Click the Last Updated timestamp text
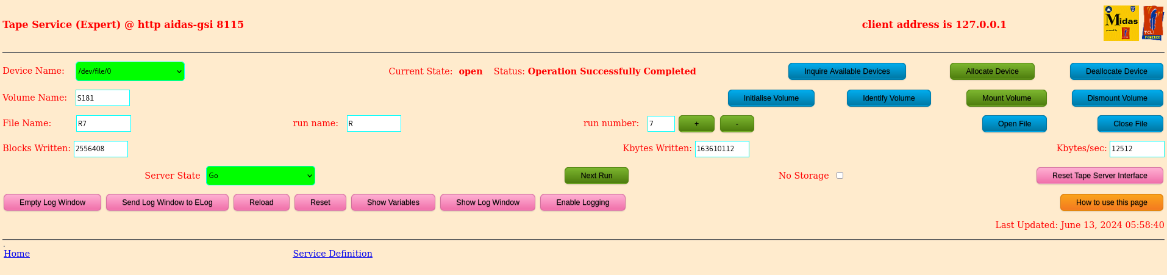Viewport: 1167px width, 275px height. click(x=1080, y=225)
